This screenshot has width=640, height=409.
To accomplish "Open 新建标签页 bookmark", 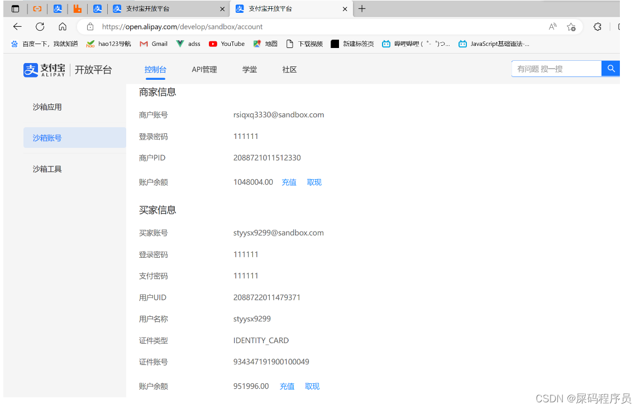I will 352,44.
